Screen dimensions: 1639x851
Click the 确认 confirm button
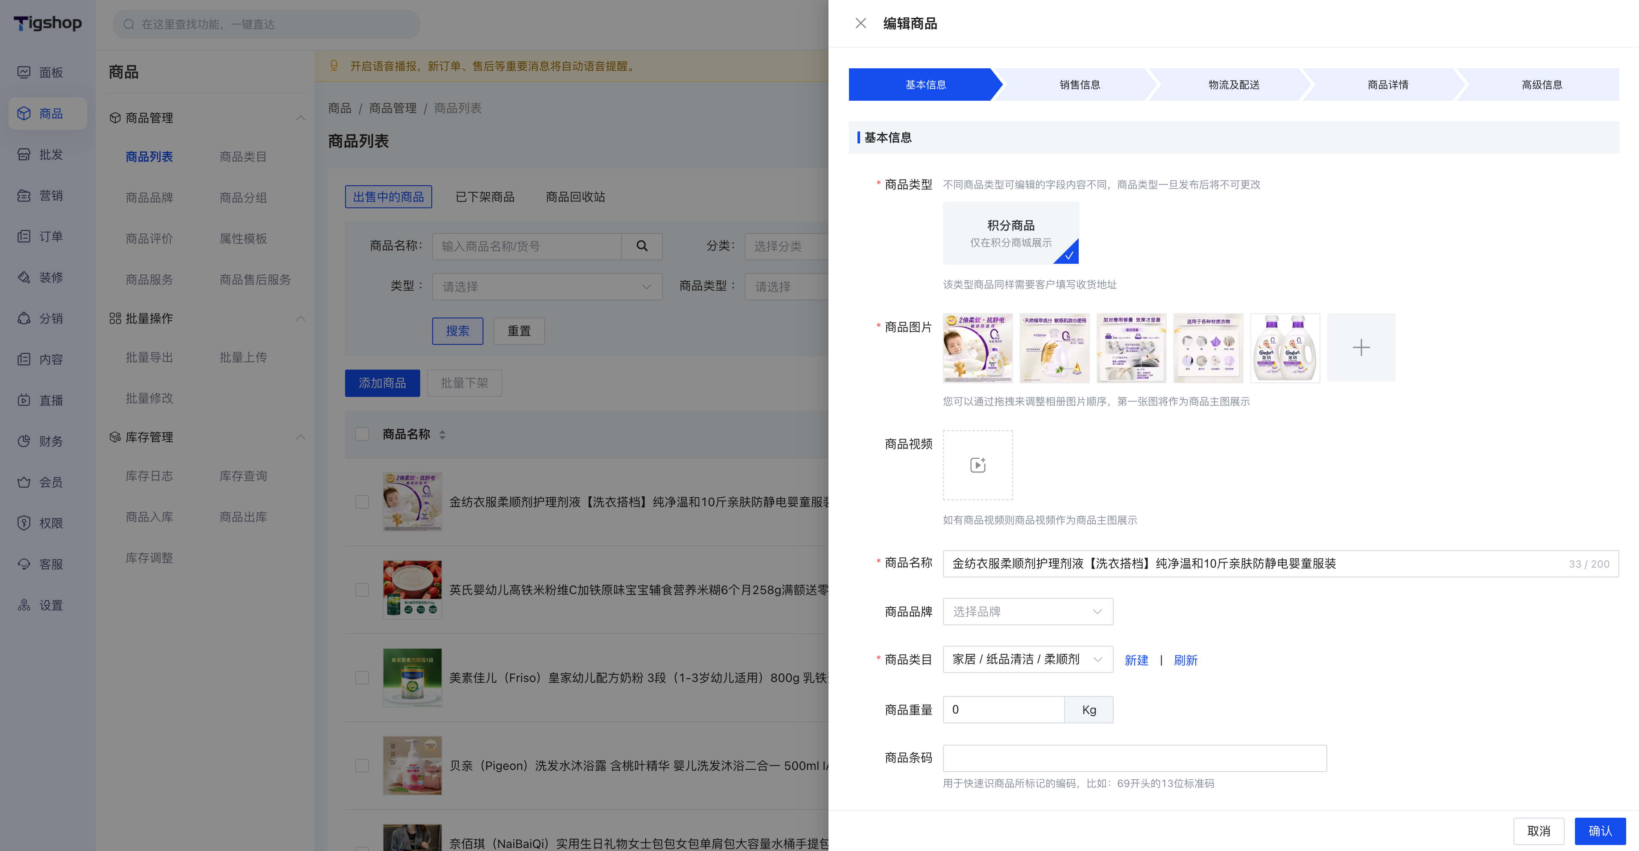point(1600,831)
